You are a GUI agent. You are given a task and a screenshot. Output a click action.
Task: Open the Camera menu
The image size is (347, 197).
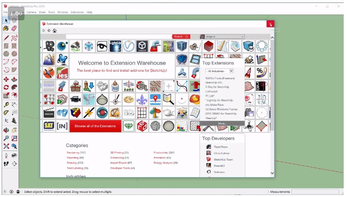(x=31, y=12)
